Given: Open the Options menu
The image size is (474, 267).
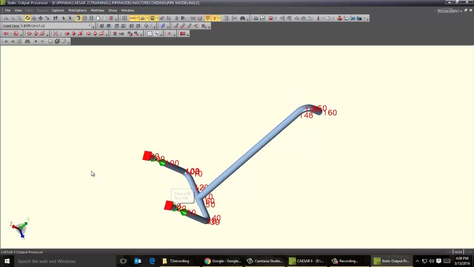Looking at the screenshot, I should click(58, 10).
